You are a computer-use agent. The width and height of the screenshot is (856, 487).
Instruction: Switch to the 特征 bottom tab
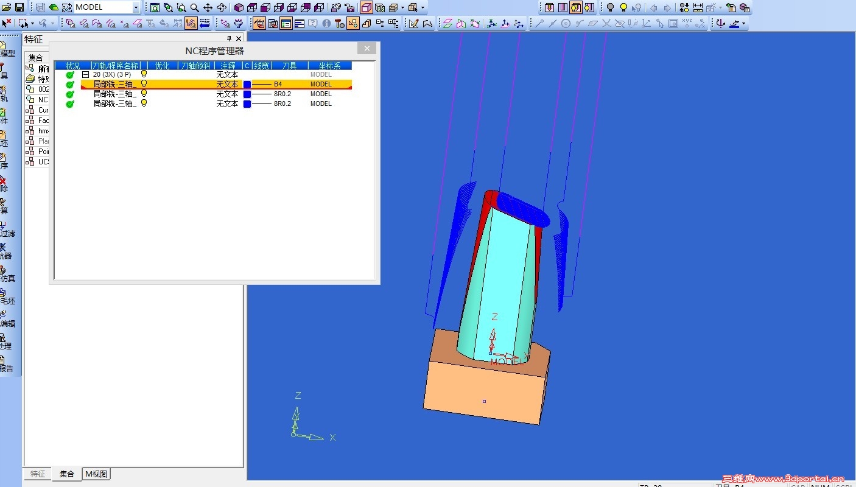[38, 474]
